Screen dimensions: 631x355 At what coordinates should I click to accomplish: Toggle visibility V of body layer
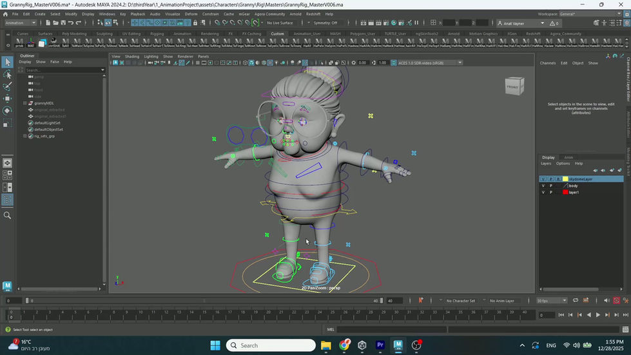543,186
